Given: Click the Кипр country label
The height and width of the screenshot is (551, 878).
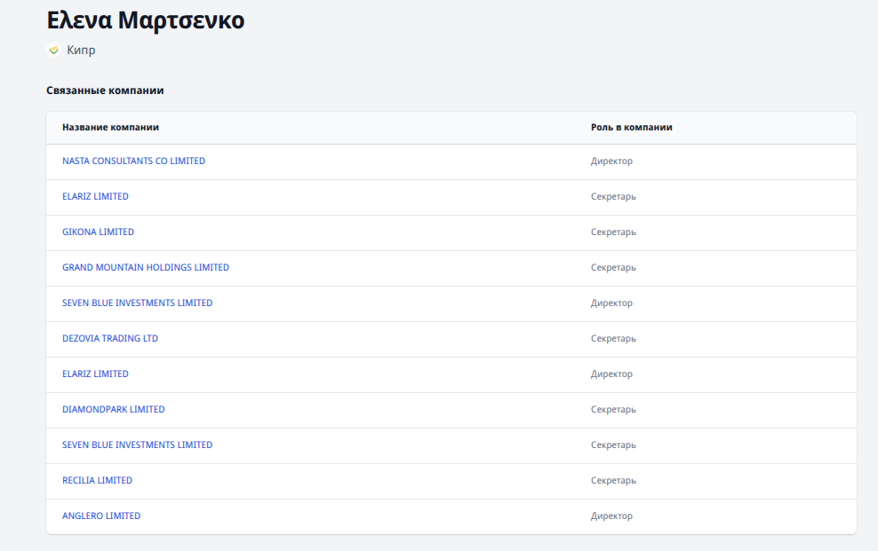Looking at the screenshot, I should point(81,51).
